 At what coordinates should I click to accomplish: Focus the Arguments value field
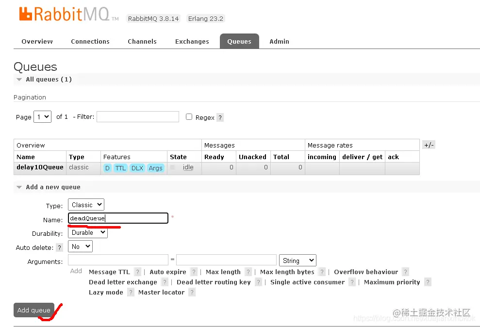227,260
